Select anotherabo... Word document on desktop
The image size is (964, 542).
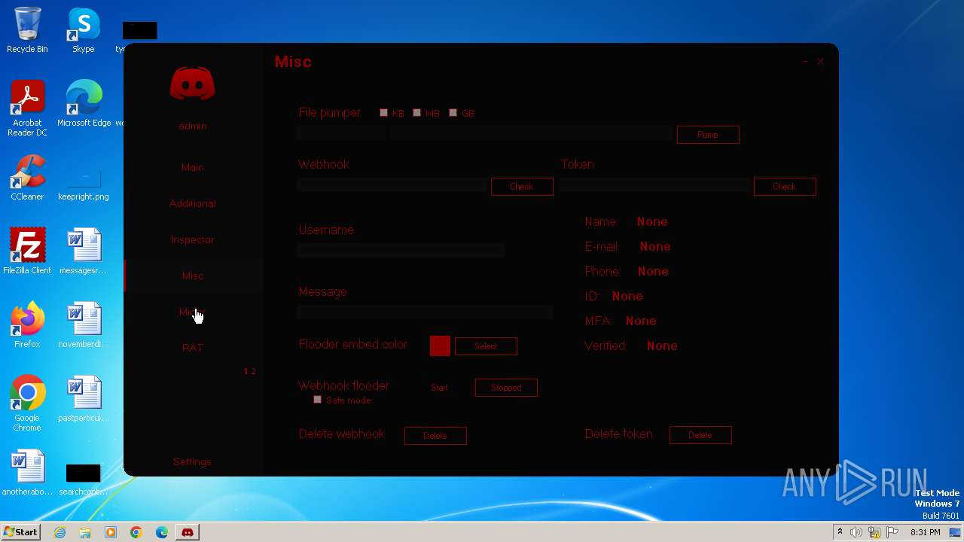27,473
